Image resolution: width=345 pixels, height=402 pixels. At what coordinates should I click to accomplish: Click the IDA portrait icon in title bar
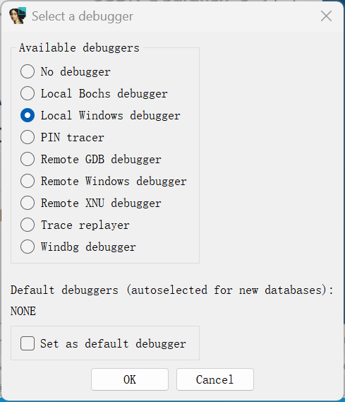click(x=18, y=16)
